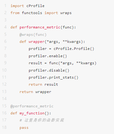This screenshot has height=134, width=114.
Task: Click 'profiler.print_stats()' statement
Action: point(53,77)
